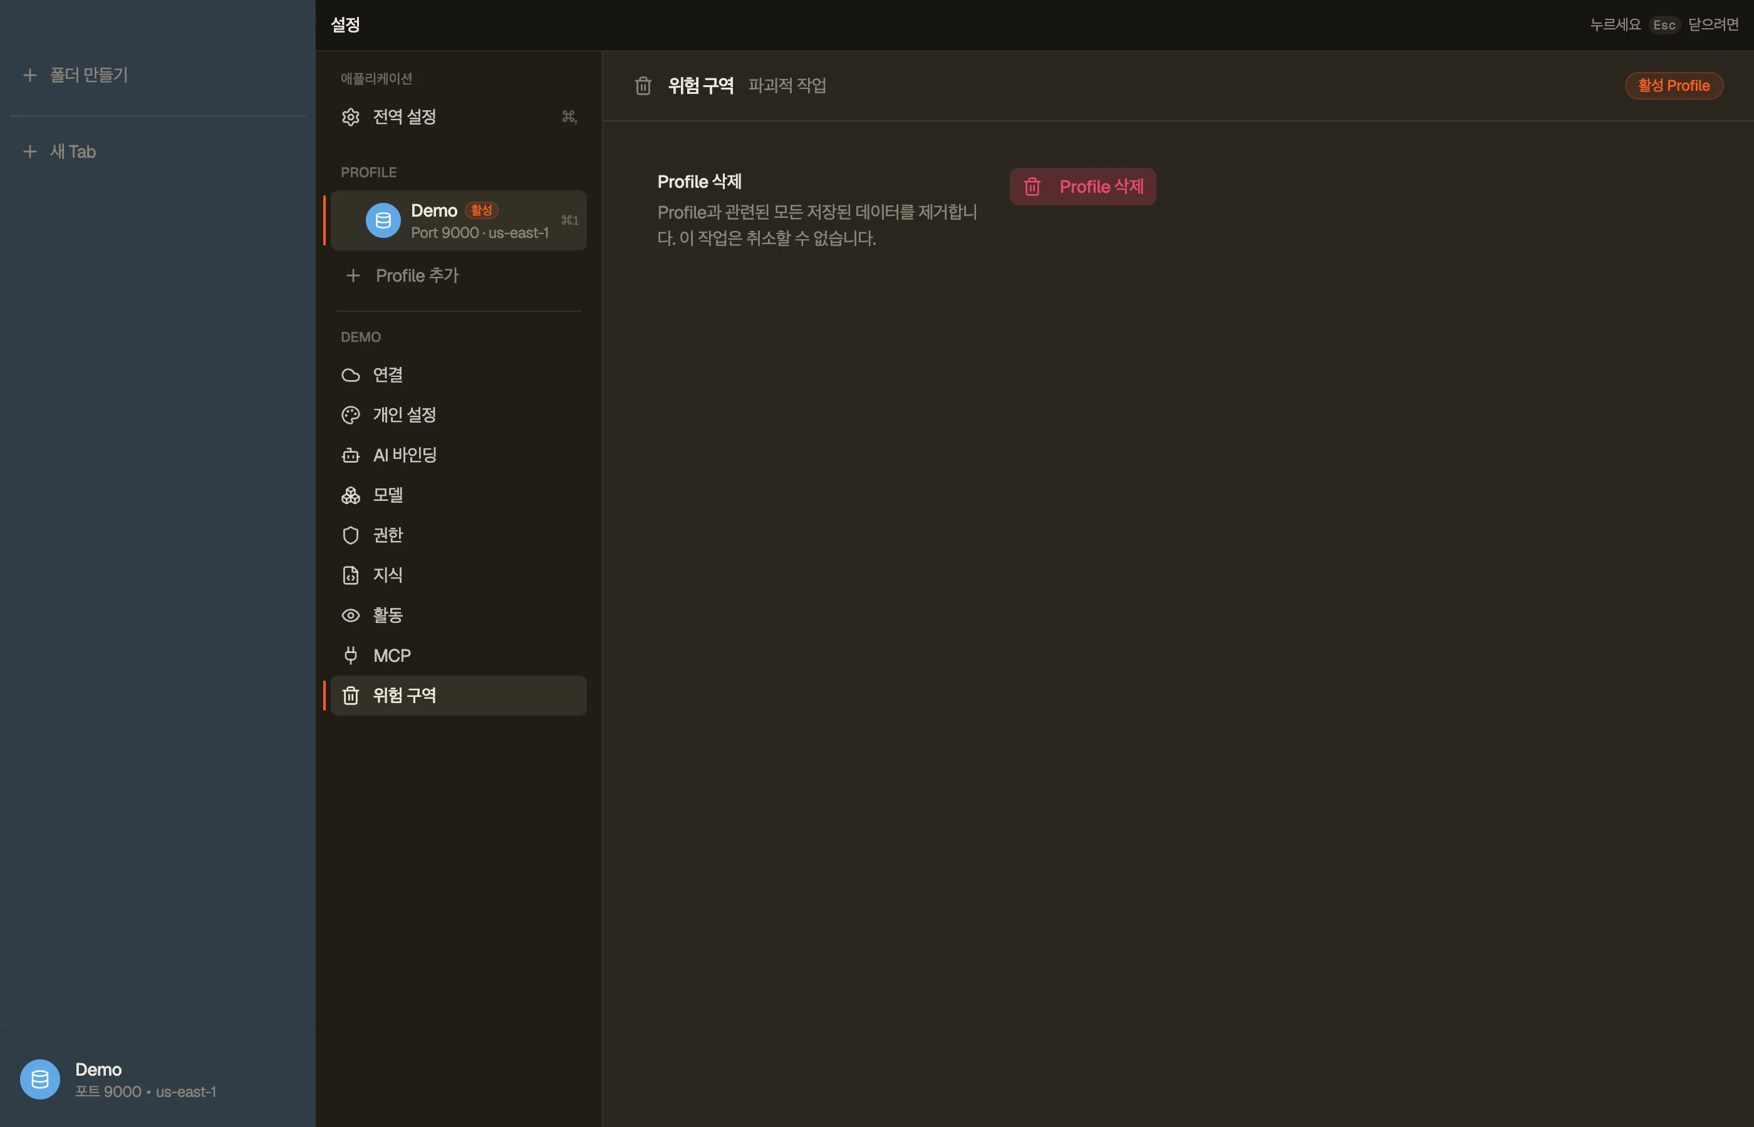The image size is (1754, 1127).
Task: Click the palette icon for 개인 설정
Action: click(x=351, y=415)
